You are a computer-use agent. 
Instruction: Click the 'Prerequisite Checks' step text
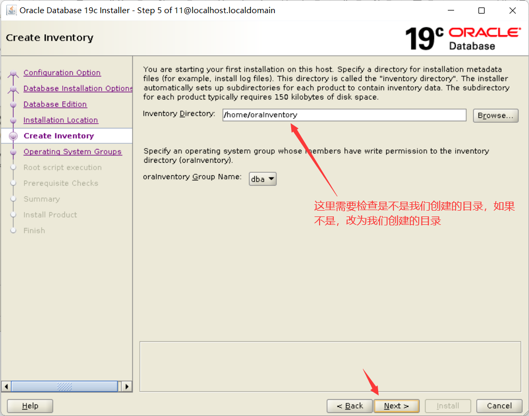[x=61, y=183]
